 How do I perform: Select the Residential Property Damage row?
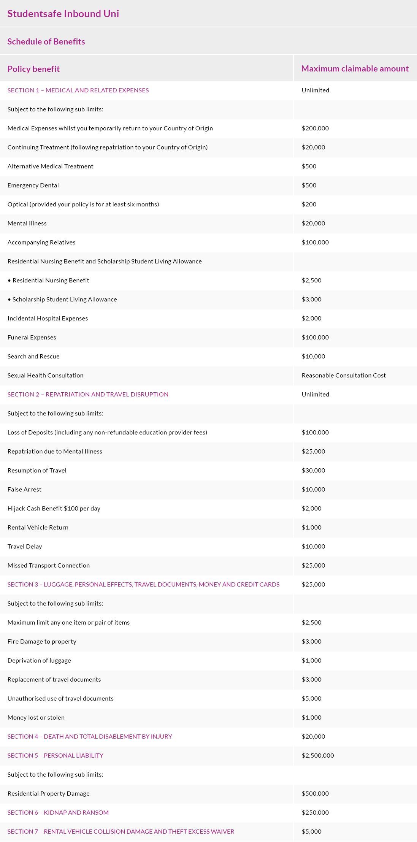point(49,793)
